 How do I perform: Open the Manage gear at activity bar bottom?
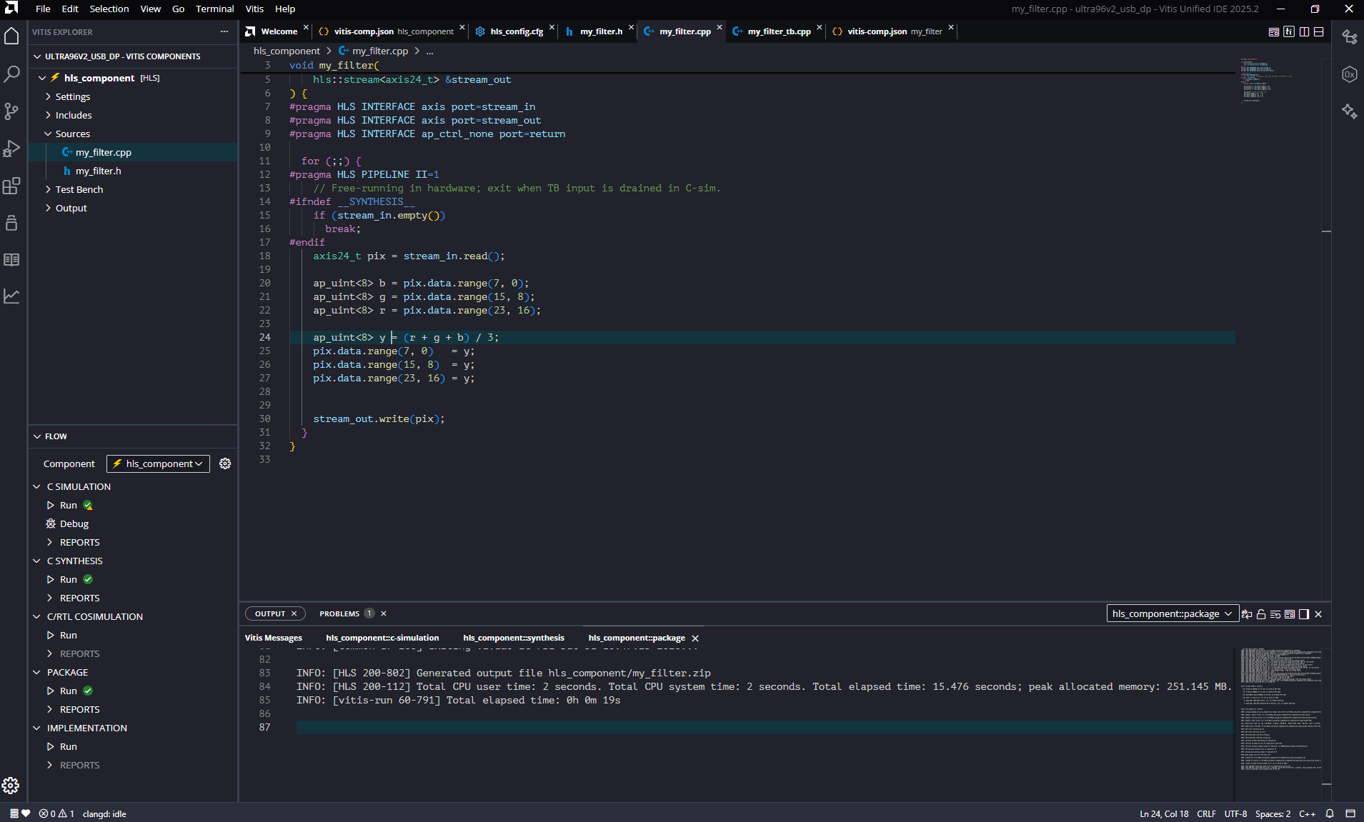click(11, 786)
